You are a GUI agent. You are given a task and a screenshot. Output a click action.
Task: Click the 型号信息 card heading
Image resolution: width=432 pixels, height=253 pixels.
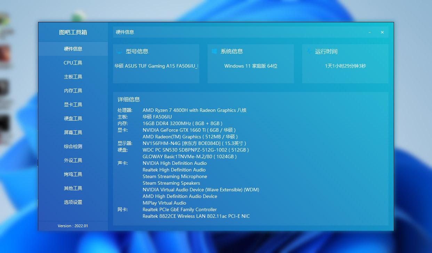coord(137,52)
